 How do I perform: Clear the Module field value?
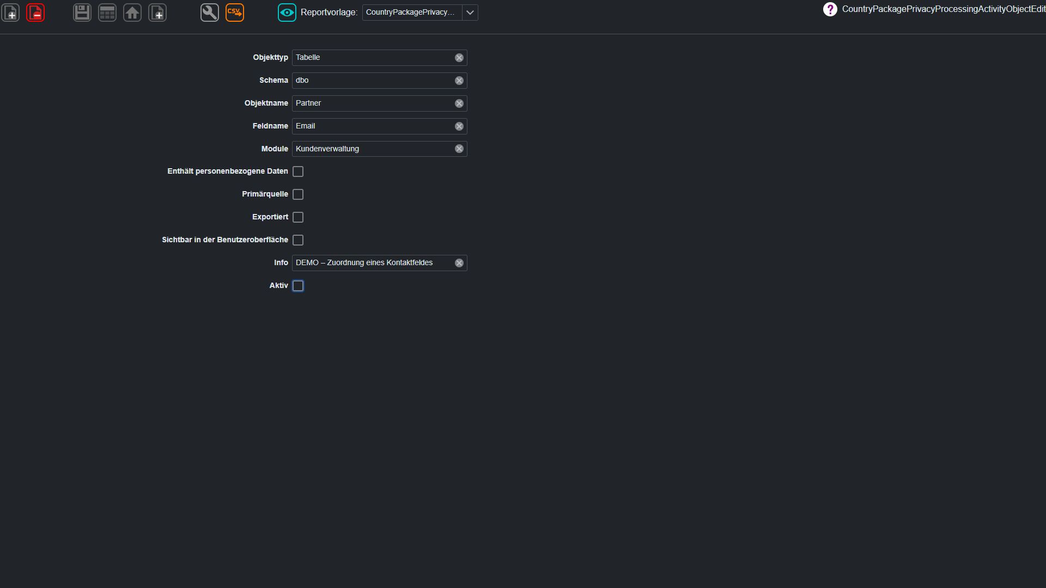pos(459,149)
